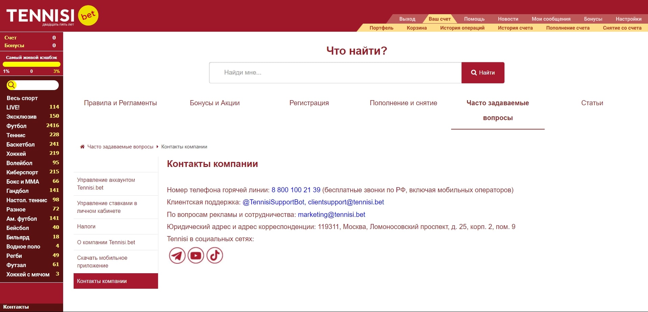This screenshot has height=312, width=648.
Task: Click hotline number 8 800 100 21 39
Action: click(x=296, y=190)
